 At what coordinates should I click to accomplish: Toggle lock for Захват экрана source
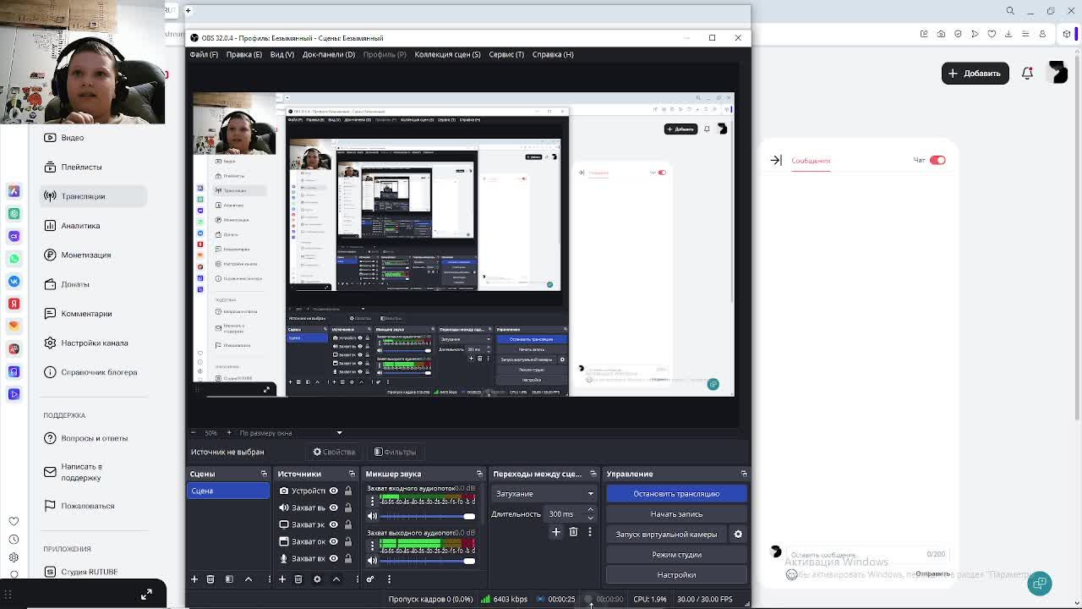click(347, 524)
